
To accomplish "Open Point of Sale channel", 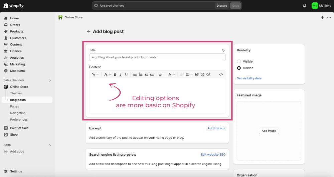I will click(x=19, y=128).
